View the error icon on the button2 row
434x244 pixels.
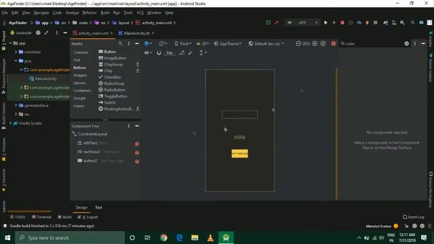pyautogui.click(x=137, y=161)
